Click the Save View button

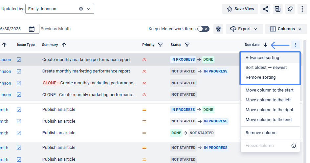[241, 9]
